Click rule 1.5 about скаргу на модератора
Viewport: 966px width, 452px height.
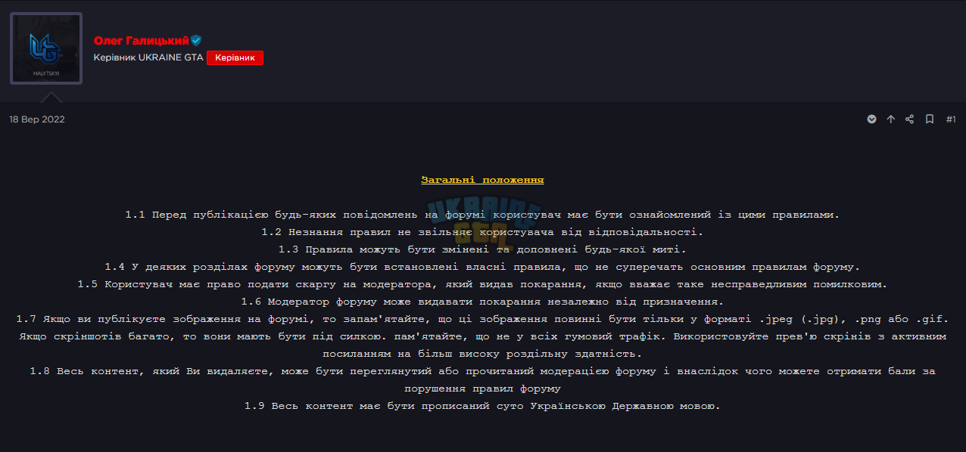point(482,284)
